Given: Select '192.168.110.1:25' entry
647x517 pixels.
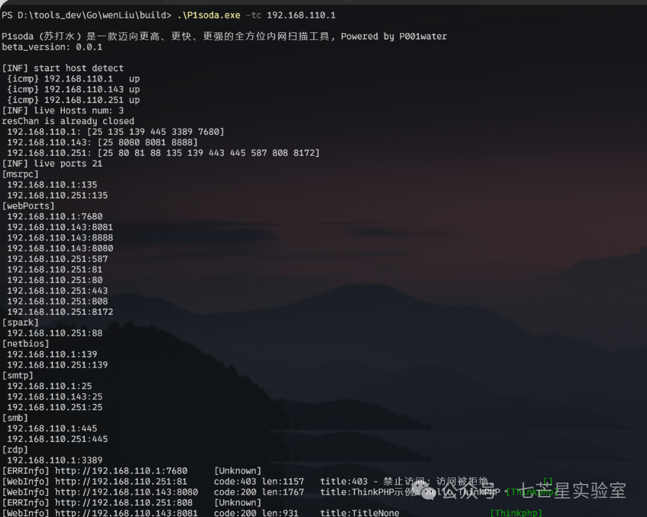Looking at the screenshot, I should click(x=50, y=386).
